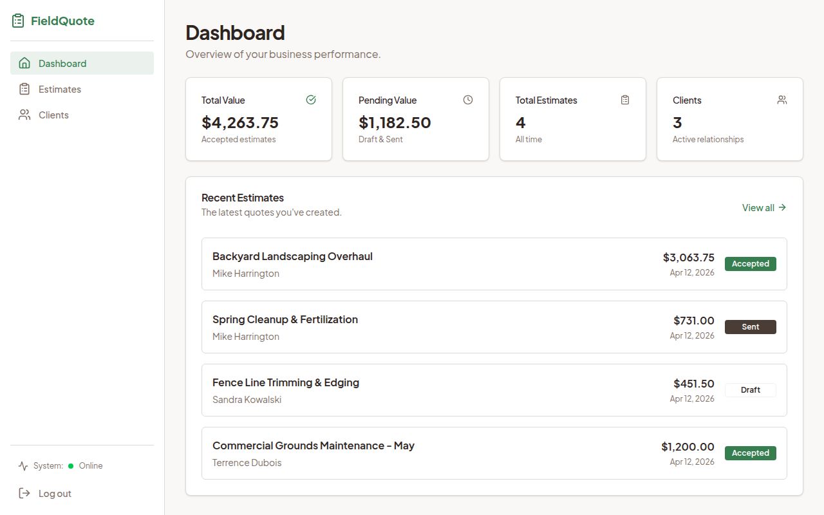Click the people icon beside Clients
The image size is (824, 515).
coord(23,115)
